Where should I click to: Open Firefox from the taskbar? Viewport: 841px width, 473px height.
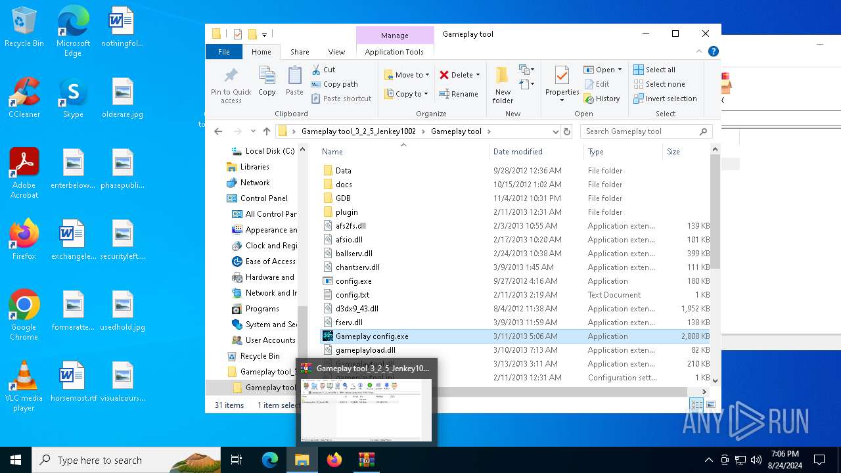pyautogui.click(x=334, y=460)
